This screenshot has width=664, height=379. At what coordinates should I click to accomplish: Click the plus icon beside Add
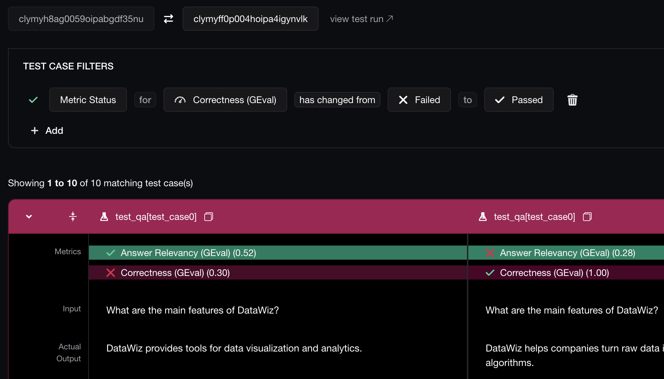(x=35, y=131)
